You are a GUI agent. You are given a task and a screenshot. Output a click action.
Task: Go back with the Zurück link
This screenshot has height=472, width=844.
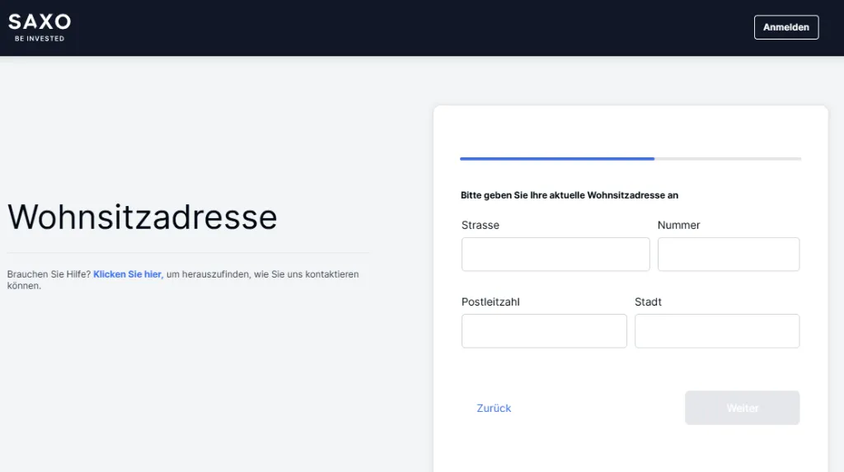click(x=494, y=408)
